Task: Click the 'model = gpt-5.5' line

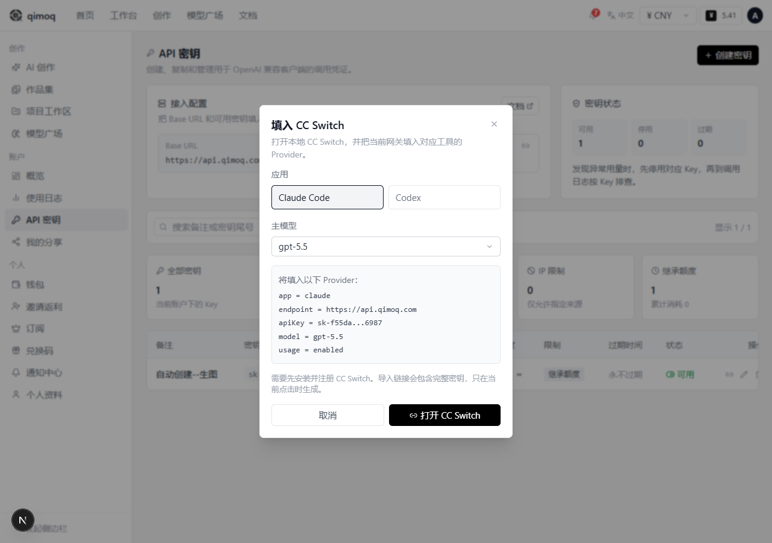Action: tap(311, 337)
